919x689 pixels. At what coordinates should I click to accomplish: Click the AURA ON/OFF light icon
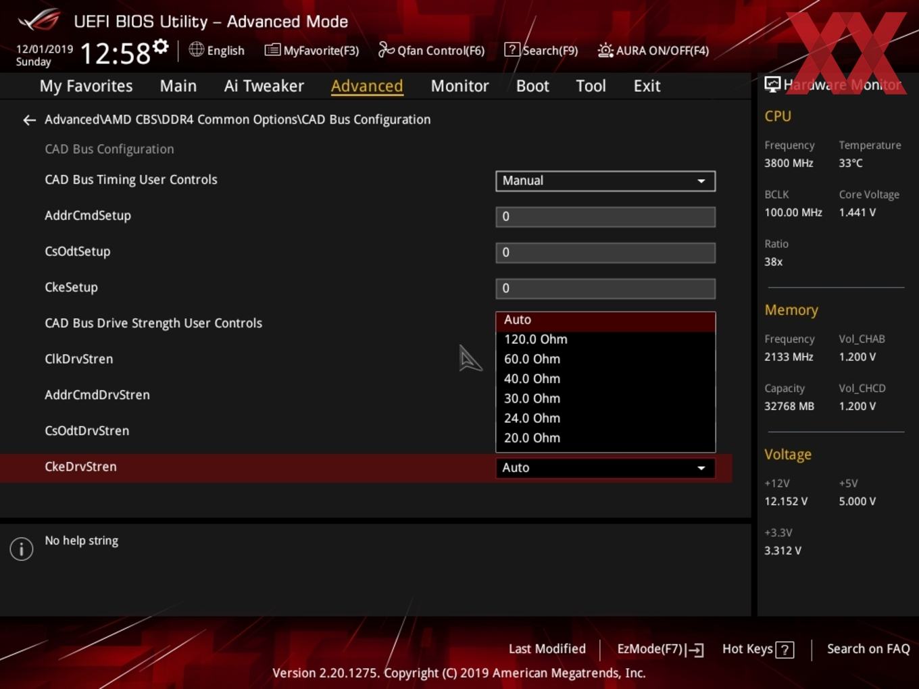605,50
